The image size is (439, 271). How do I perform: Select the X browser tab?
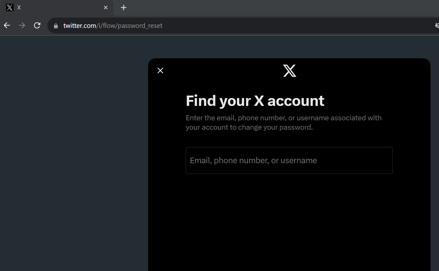click(x=57, y=8)
